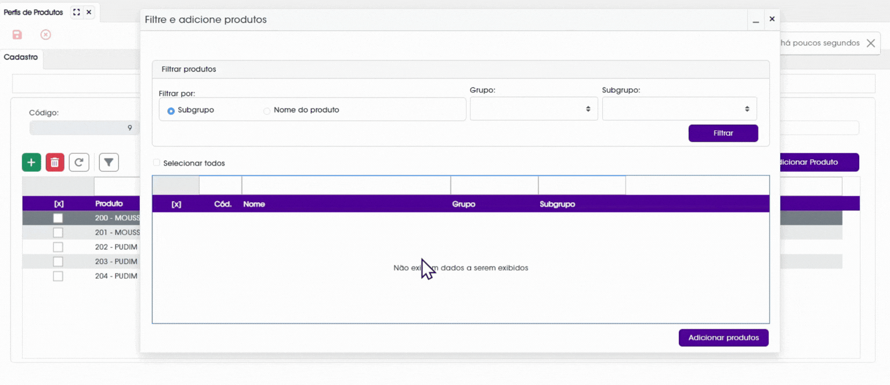Click the funnel filter icon button

[109, 163]
